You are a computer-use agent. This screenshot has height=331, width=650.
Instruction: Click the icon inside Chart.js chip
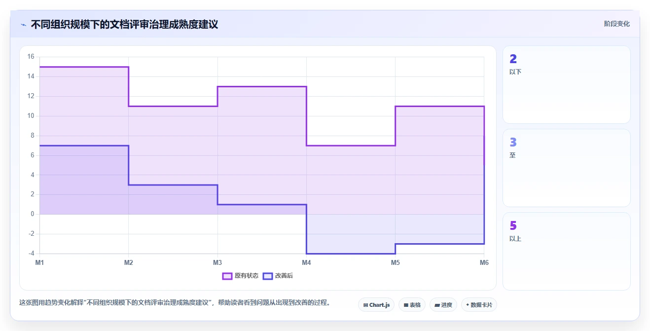tap(365, 305)
